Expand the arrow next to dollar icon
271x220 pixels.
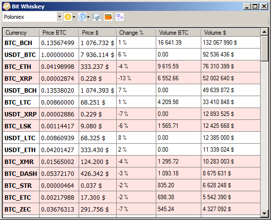click(x=89, y=17)
